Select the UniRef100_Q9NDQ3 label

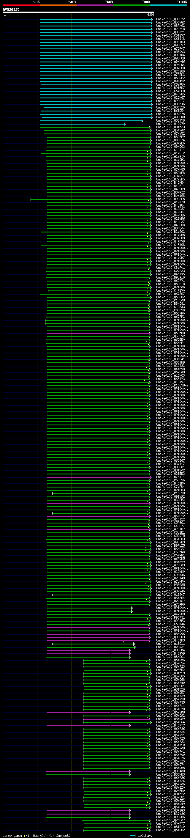pos(170,147)
